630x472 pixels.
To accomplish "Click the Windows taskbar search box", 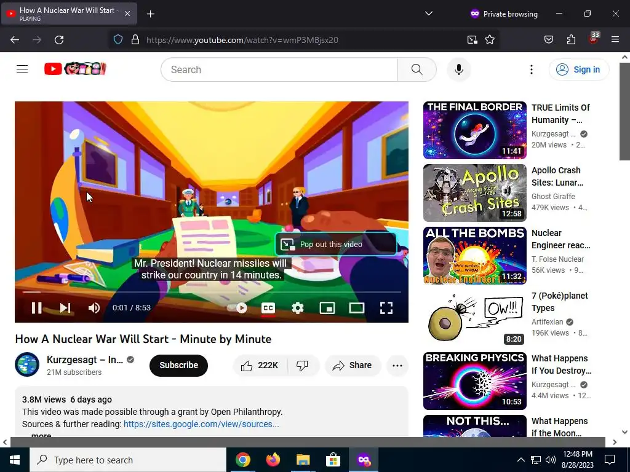I will pyautogui.click(x=128, y=460).
